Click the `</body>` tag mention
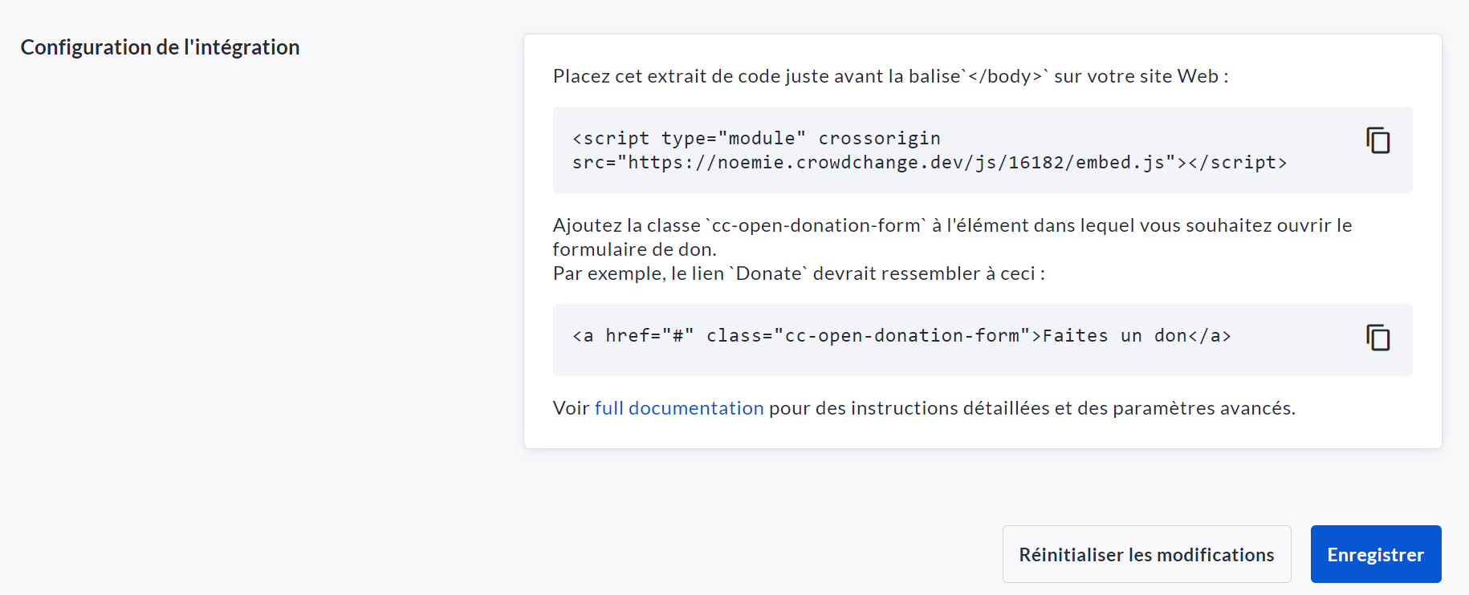Image resolution: width=1469 pixels, height=595 pixels. pyautogui.click(x=1005, y=76)
